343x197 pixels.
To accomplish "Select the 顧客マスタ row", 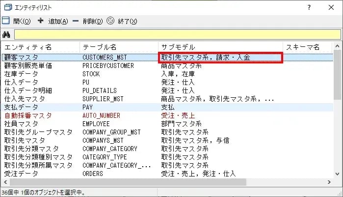I will pos(22,57).
